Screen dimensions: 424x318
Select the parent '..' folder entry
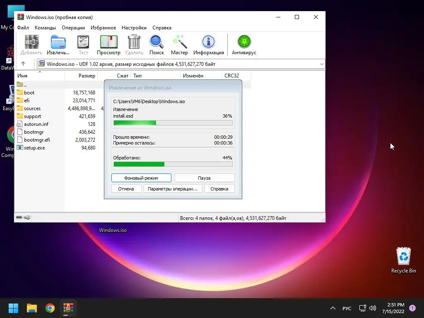(x=22, y=84)
